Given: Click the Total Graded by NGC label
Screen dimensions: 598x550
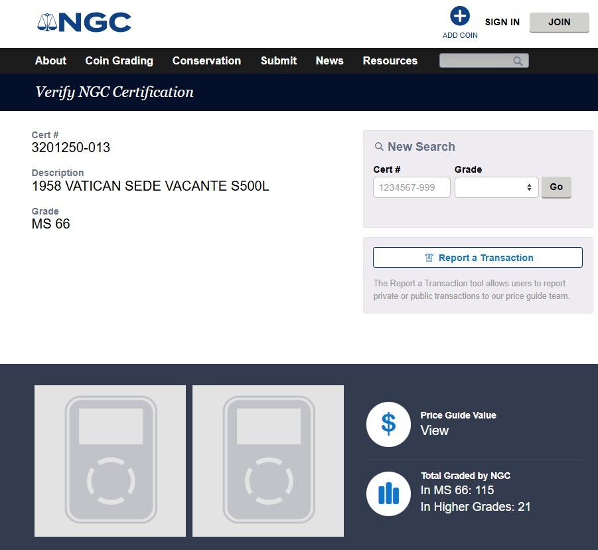Looking at the screenshot, I should (465, 476).
